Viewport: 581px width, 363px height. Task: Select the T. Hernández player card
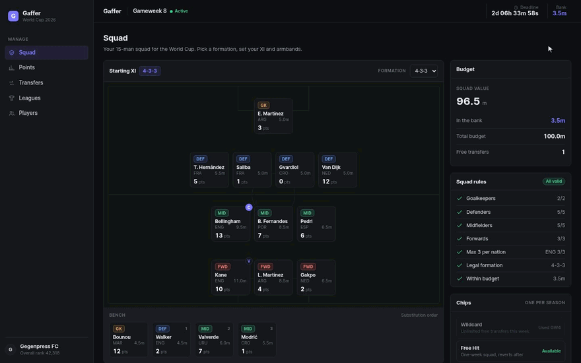pos(209,170)
